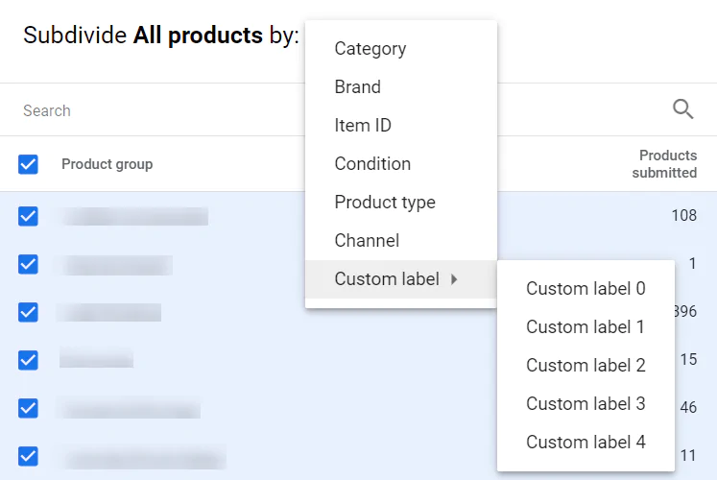Pick Custom label 2 from submenu

coord(586,366)
